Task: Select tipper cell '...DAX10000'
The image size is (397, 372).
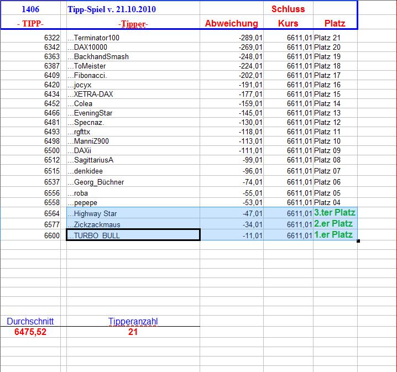Action: click(133, 47)
